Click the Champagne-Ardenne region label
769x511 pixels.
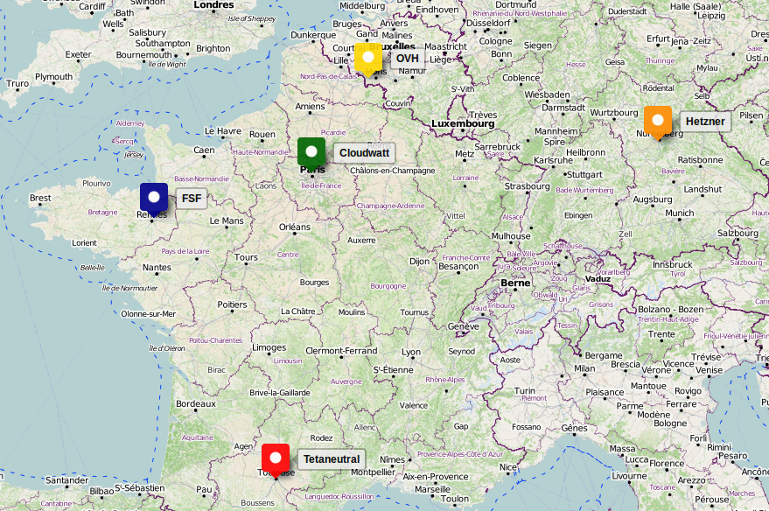click(x=390, y=206)
